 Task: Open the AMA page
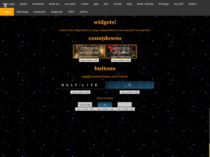[71, 12]
